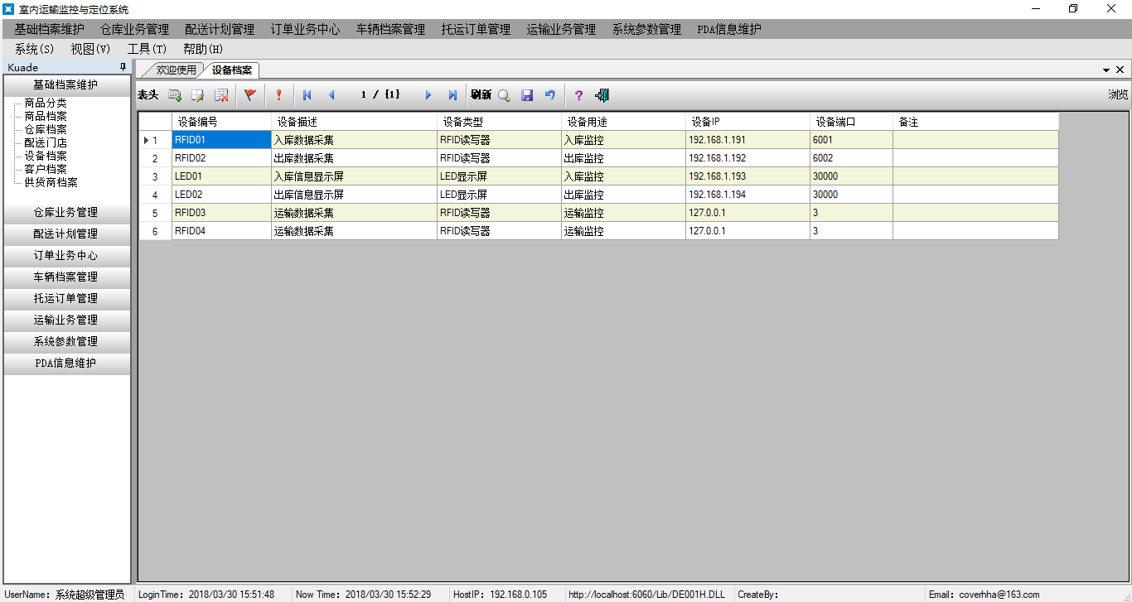Select the 设备档案 tab
This screenshot has height=602, width=1132.
[232, 70]
